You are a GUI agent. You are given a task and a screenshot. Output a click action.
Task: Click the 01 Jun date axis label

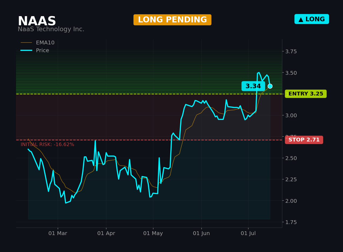point(201,233)
